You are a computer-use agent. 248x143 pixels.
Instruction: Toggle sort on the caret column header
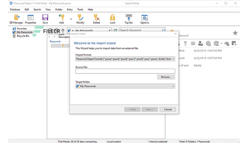[54, 37]
